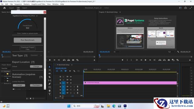Collapse Local Drives tree node

coord(2,76)
